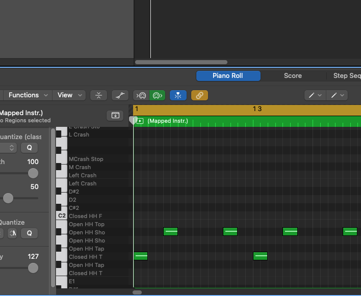Screen dimensions: 361x296
Task: Click the Time Quantize Q button
Action: tap(29, 148)
